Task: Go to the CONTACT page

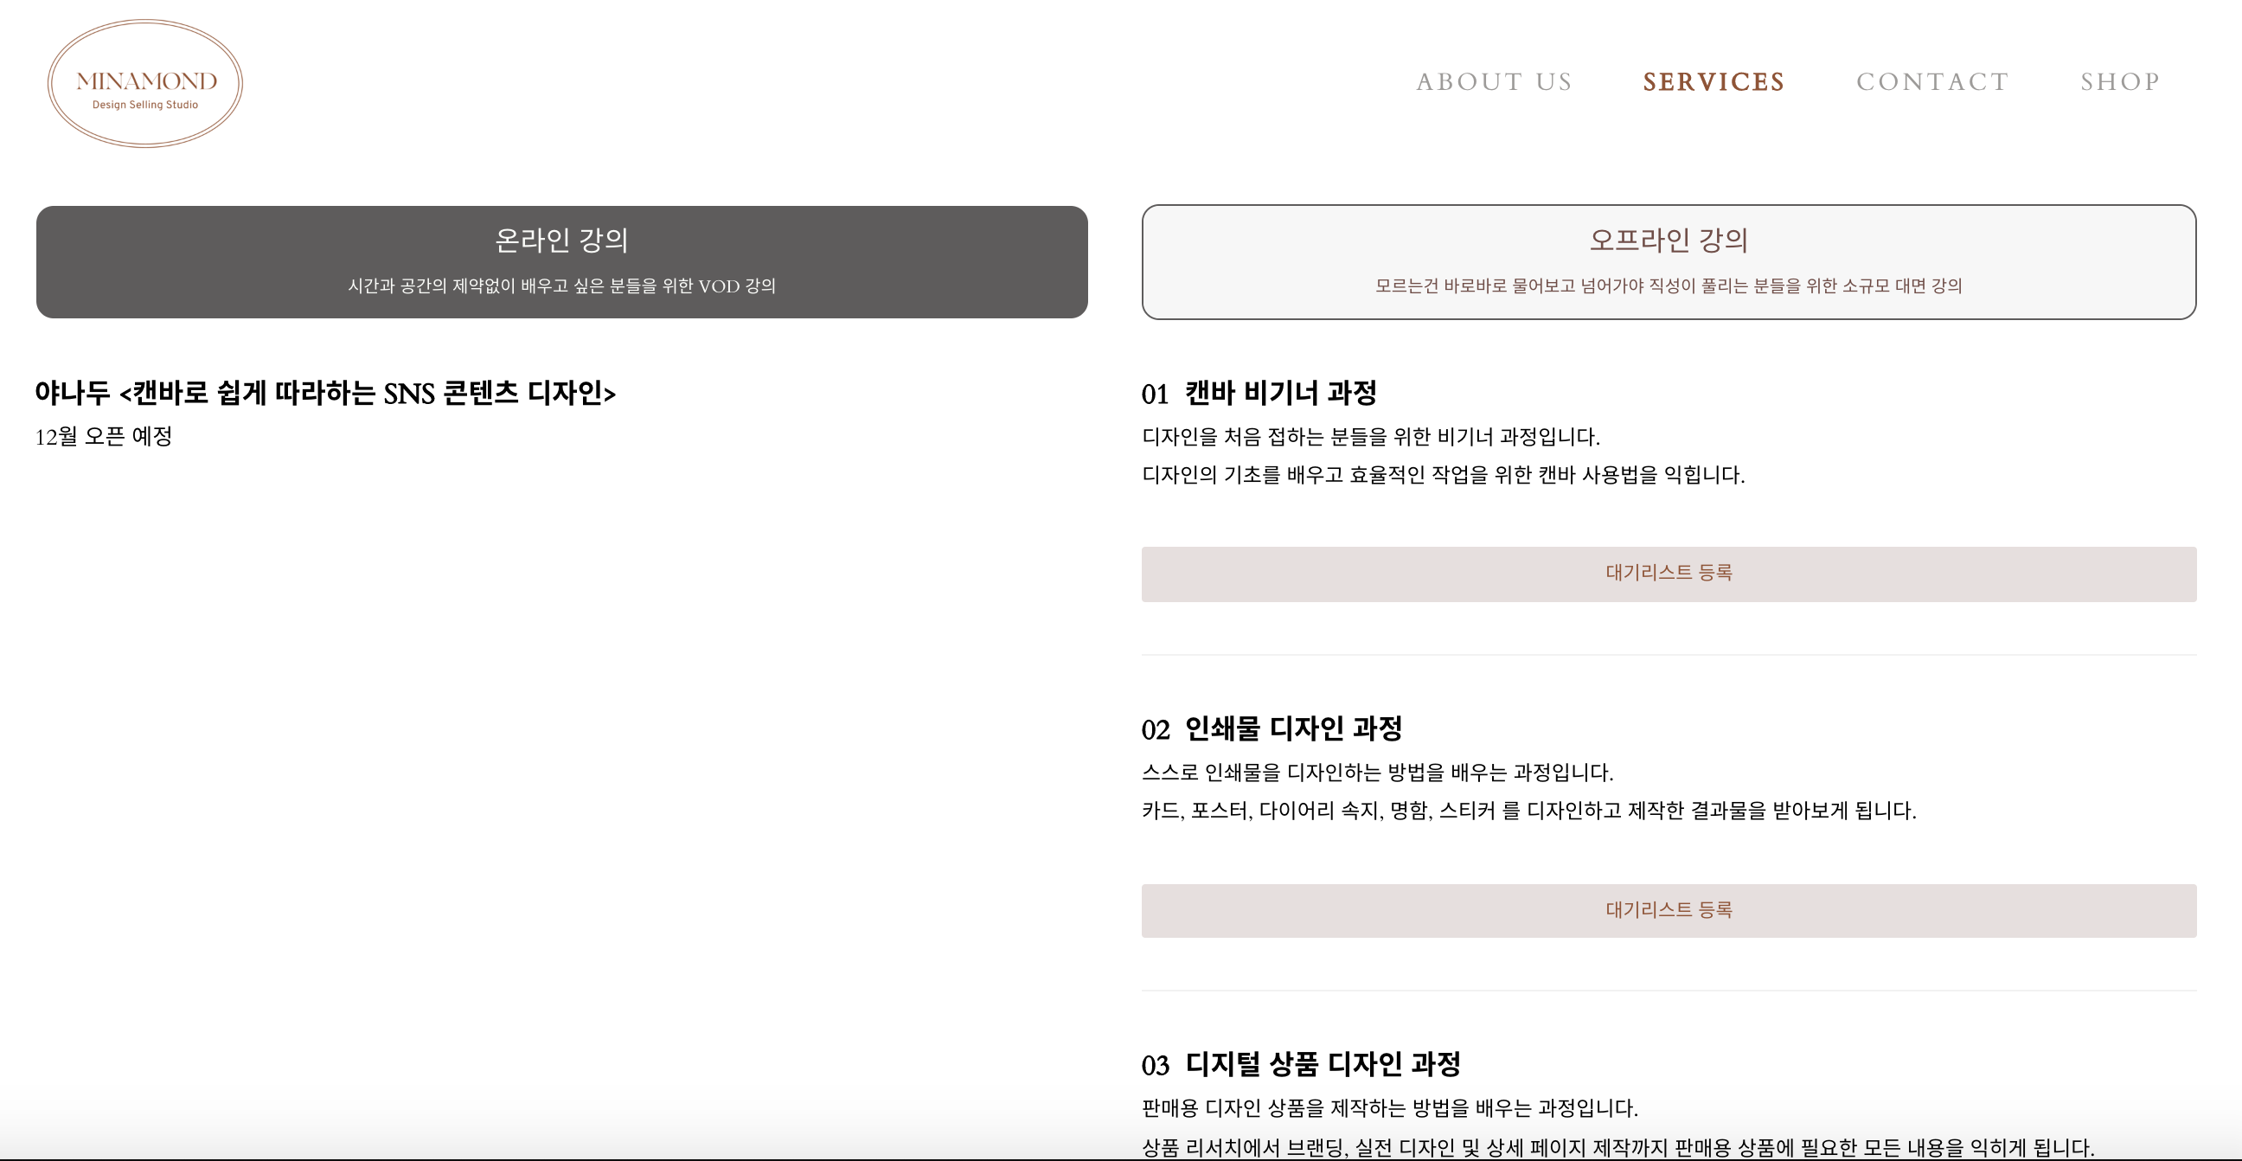Action: [1932, 82]
